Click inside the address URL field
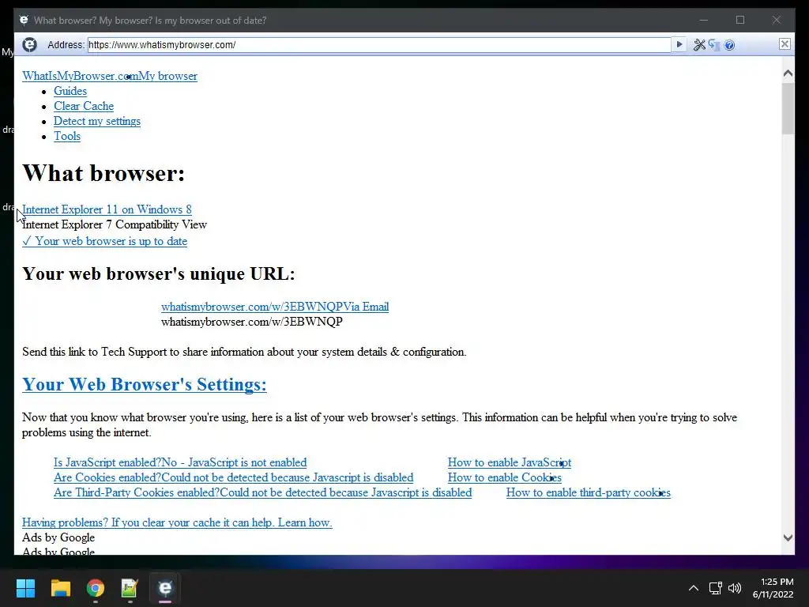Screen dimensions: 809x607 379,45
